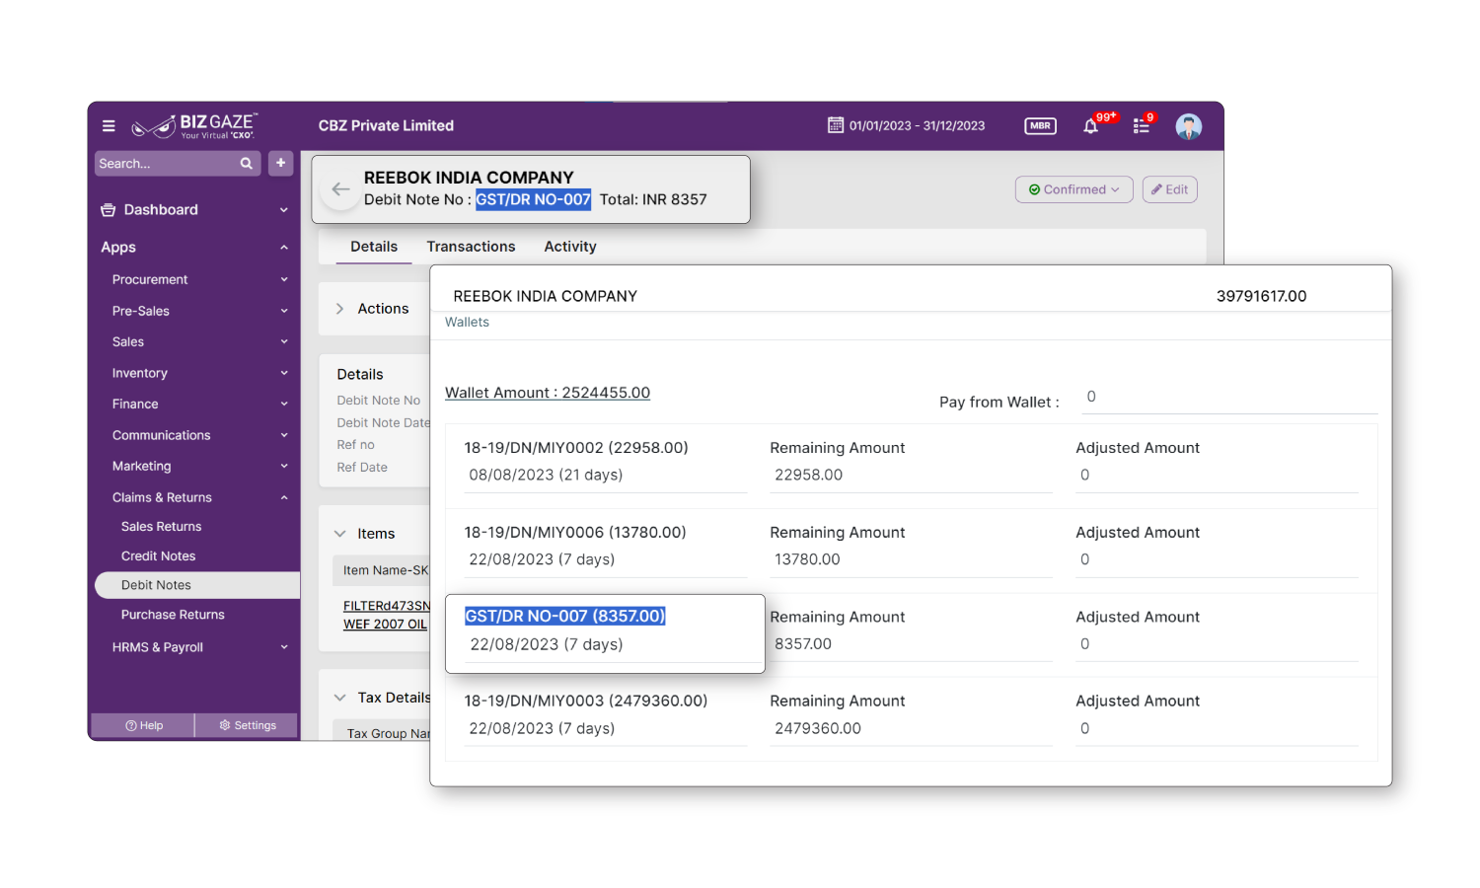Expand the Finance menu

click(284, 405)
